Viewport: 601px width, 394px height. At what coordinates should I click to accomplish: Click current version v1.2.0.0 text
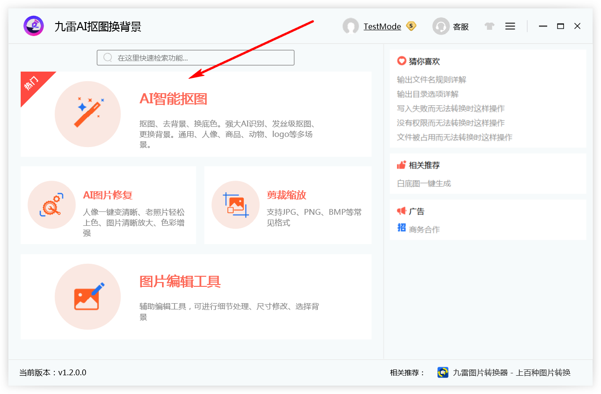[53, 372]
